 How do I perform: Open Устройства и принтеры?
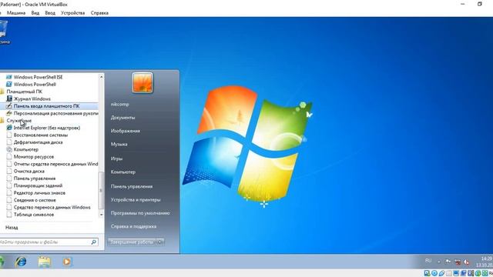click(x=136, y=200)
